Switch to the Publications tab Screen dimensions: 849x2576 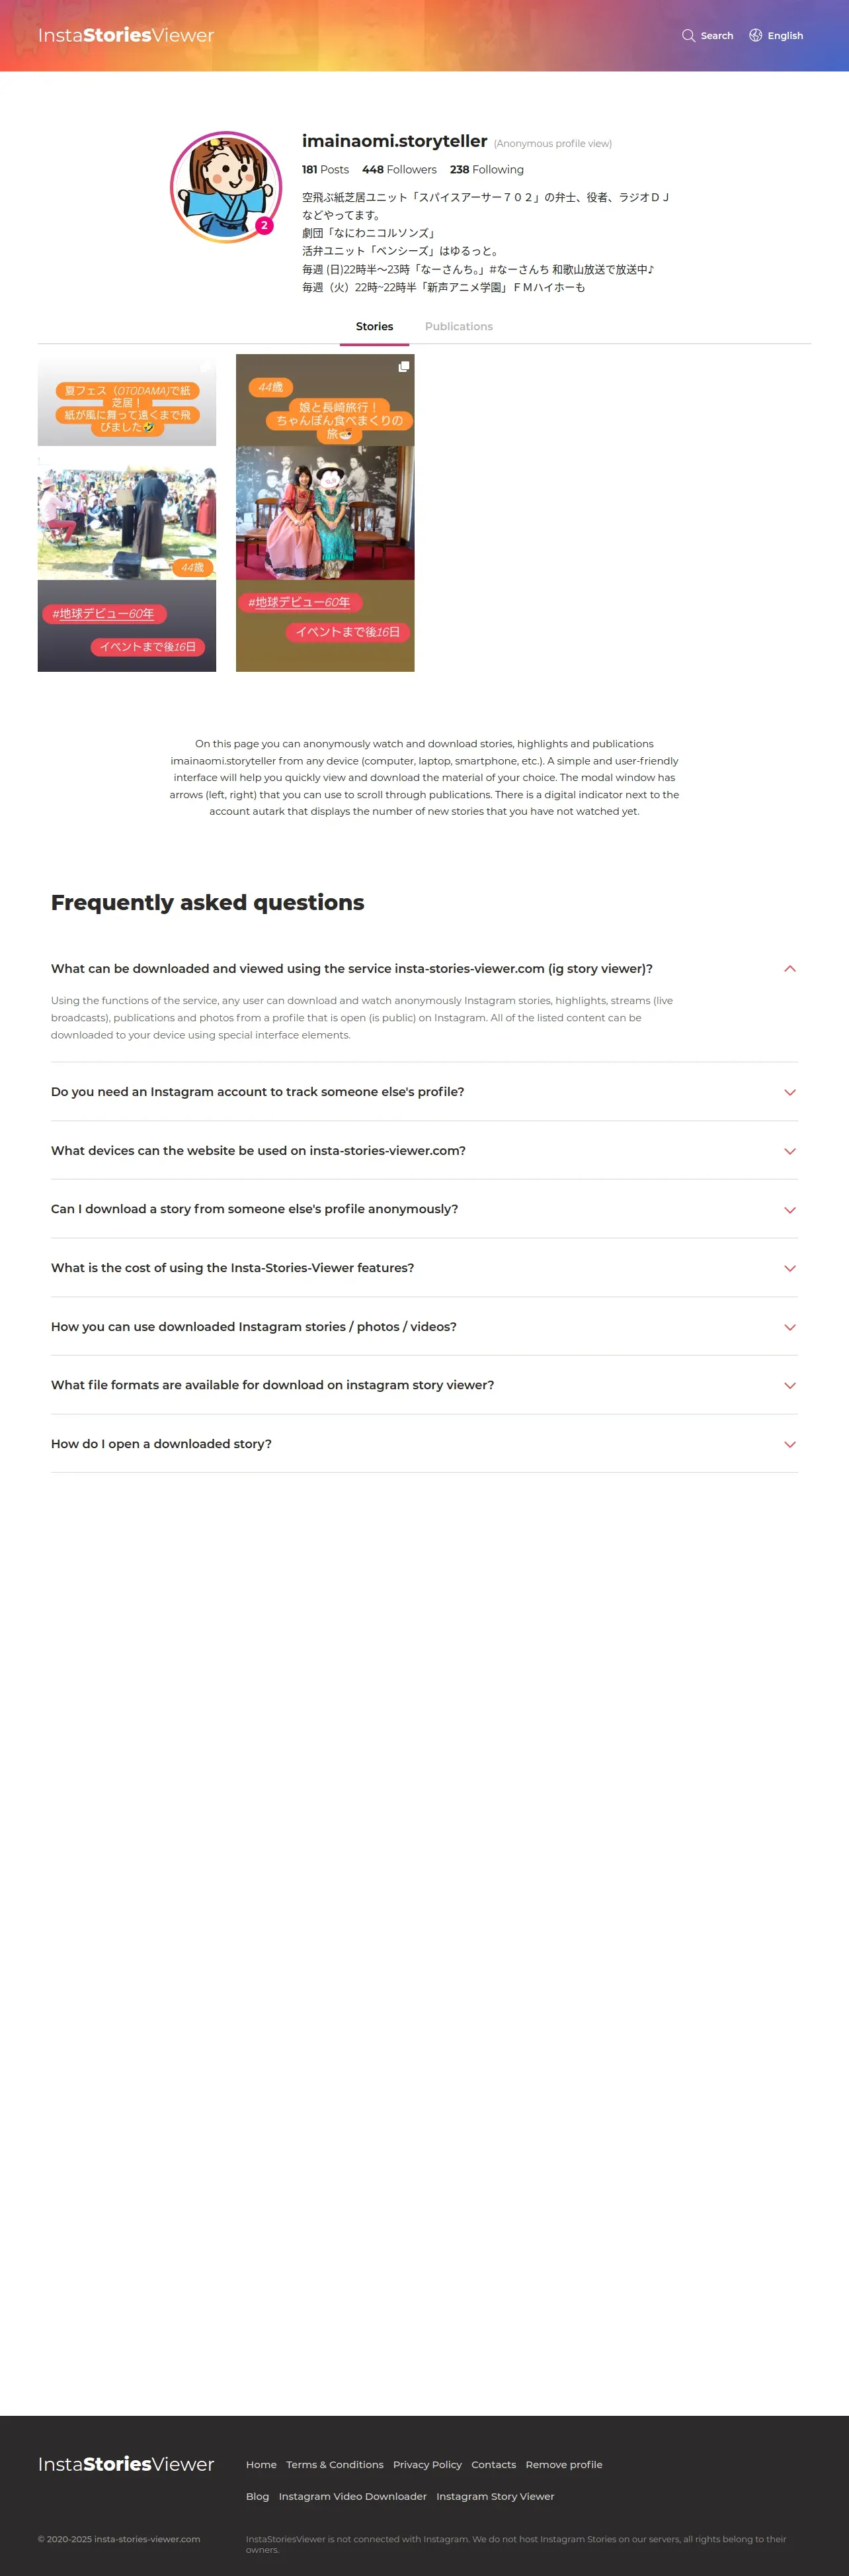click(x=458, y=326)
